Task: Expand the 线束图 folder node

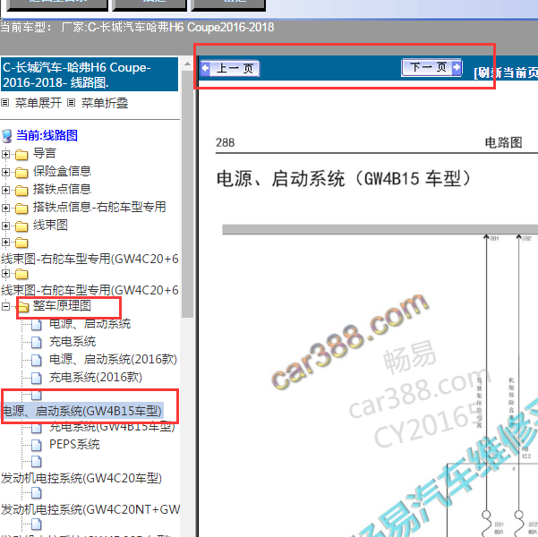Action: 5,226
